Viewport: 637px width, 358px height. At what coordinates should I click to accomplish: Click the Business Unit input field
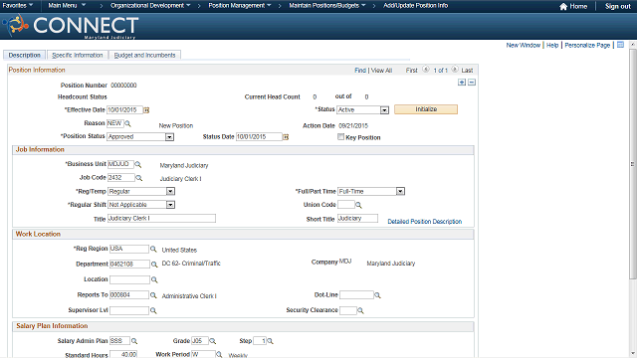point(120,164)
